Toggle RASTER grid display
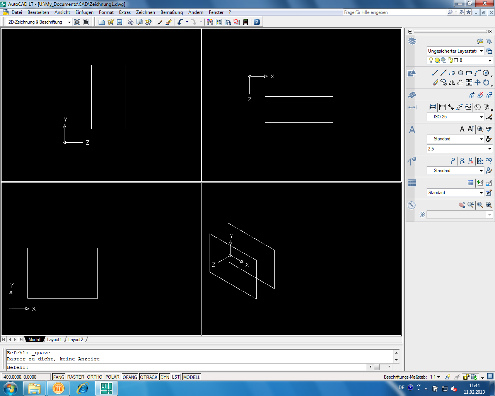Screen dimensions: 495x396 pos(76,377)
